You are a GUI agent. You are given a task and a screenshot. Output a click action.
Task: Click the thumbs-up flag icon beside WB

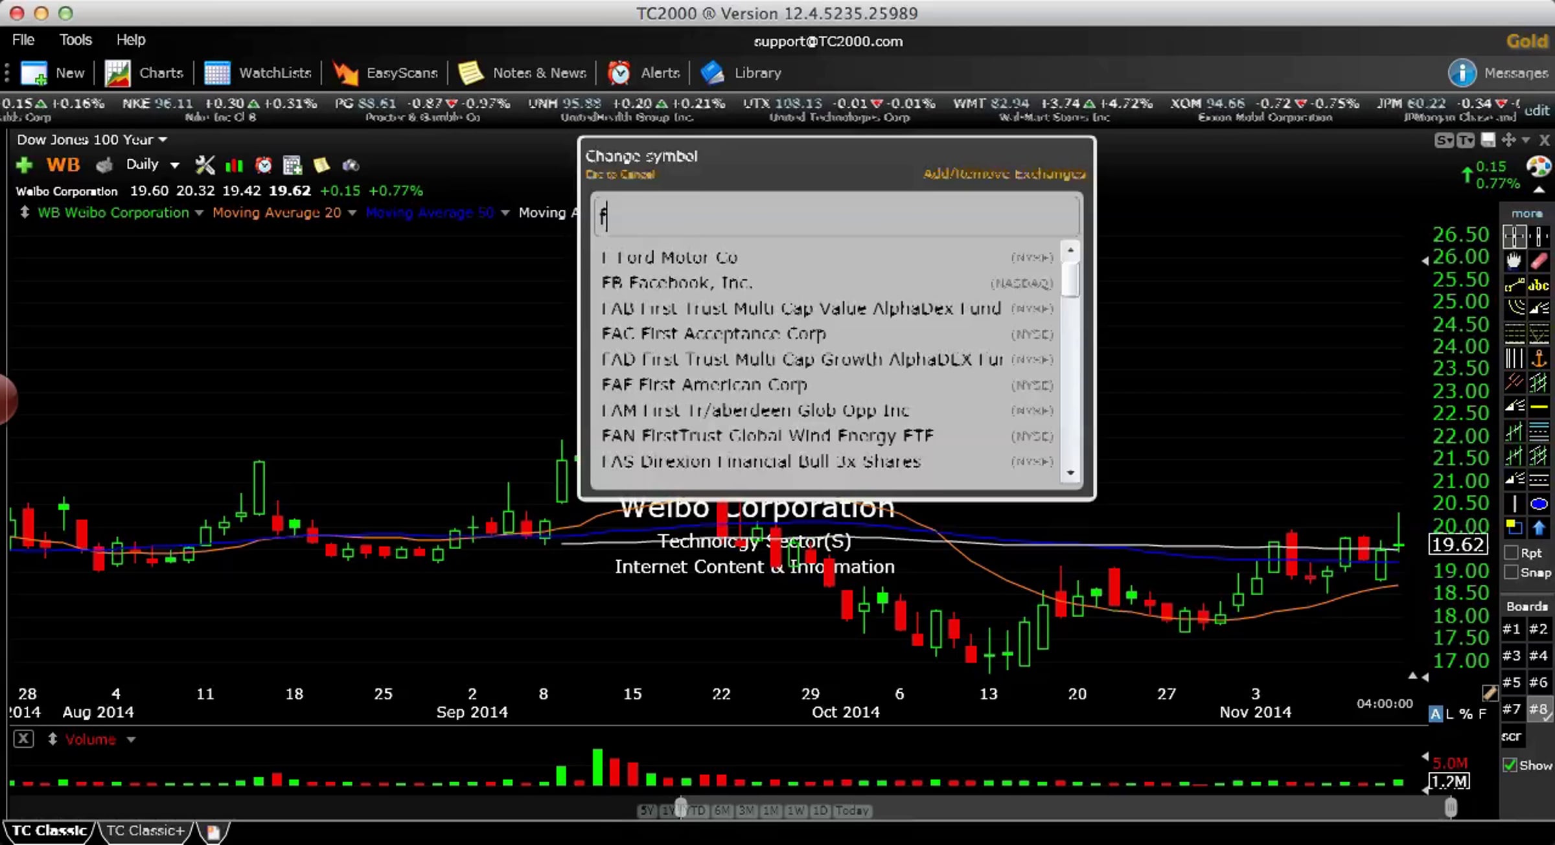point(104,166)
